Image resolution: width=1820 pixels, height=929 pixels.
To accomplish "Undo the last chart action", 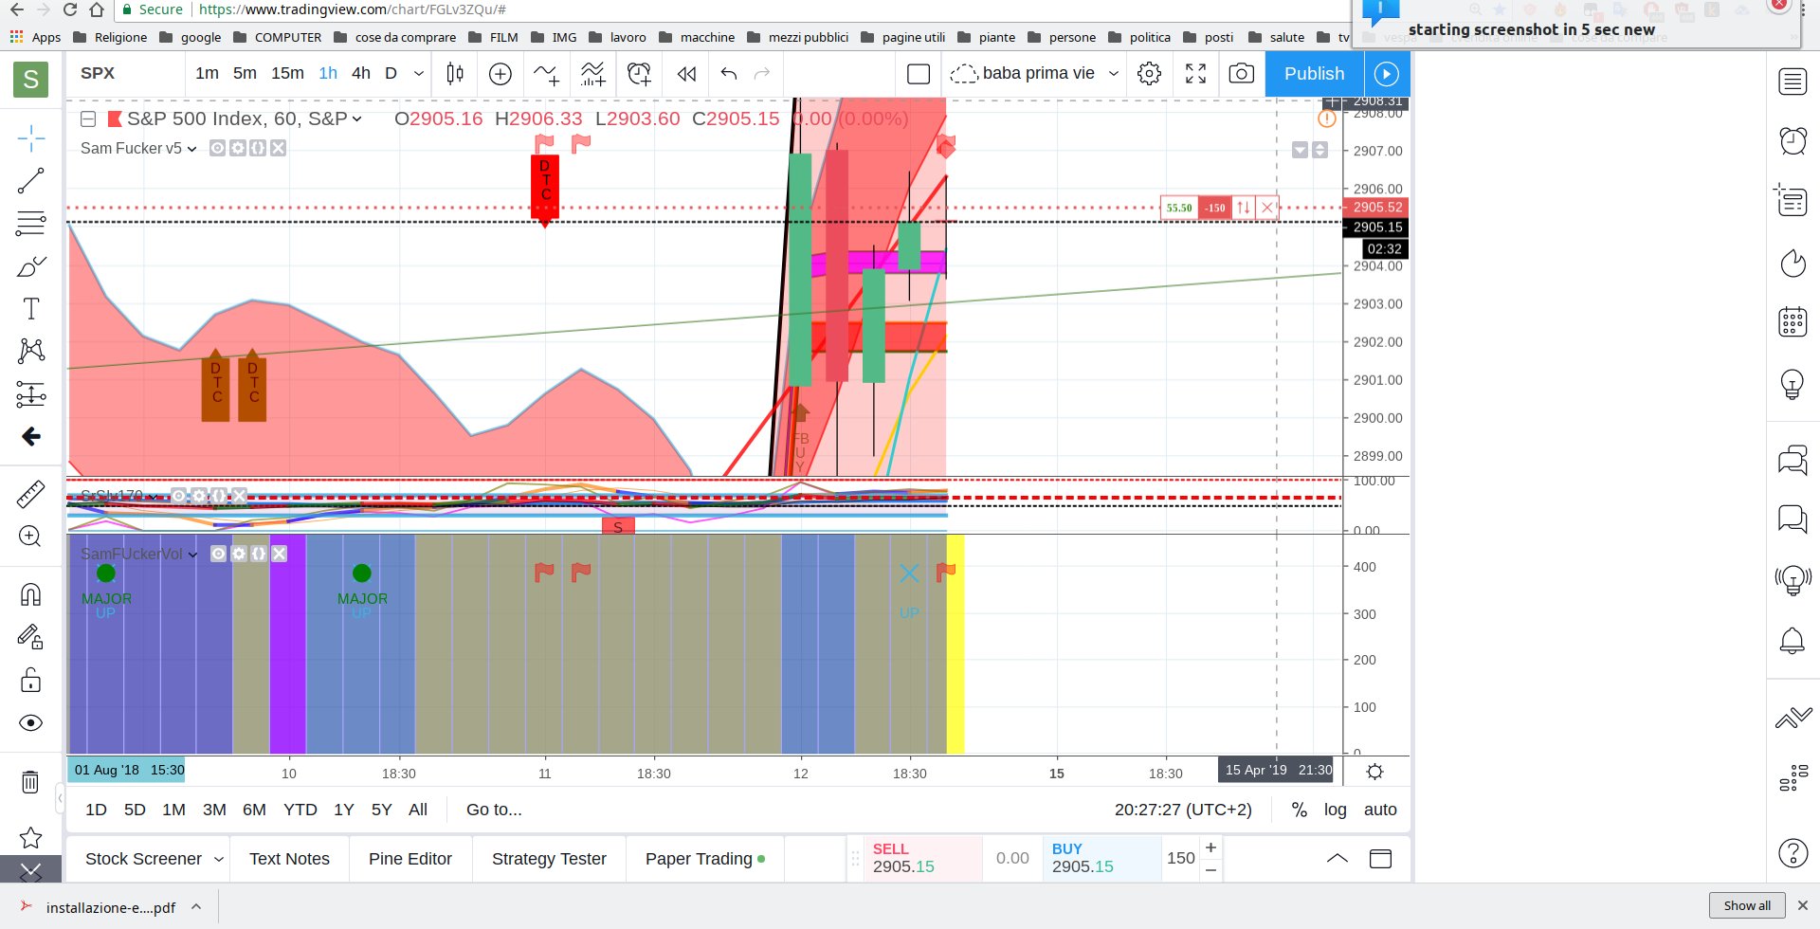I will click(x=729, y=73).
